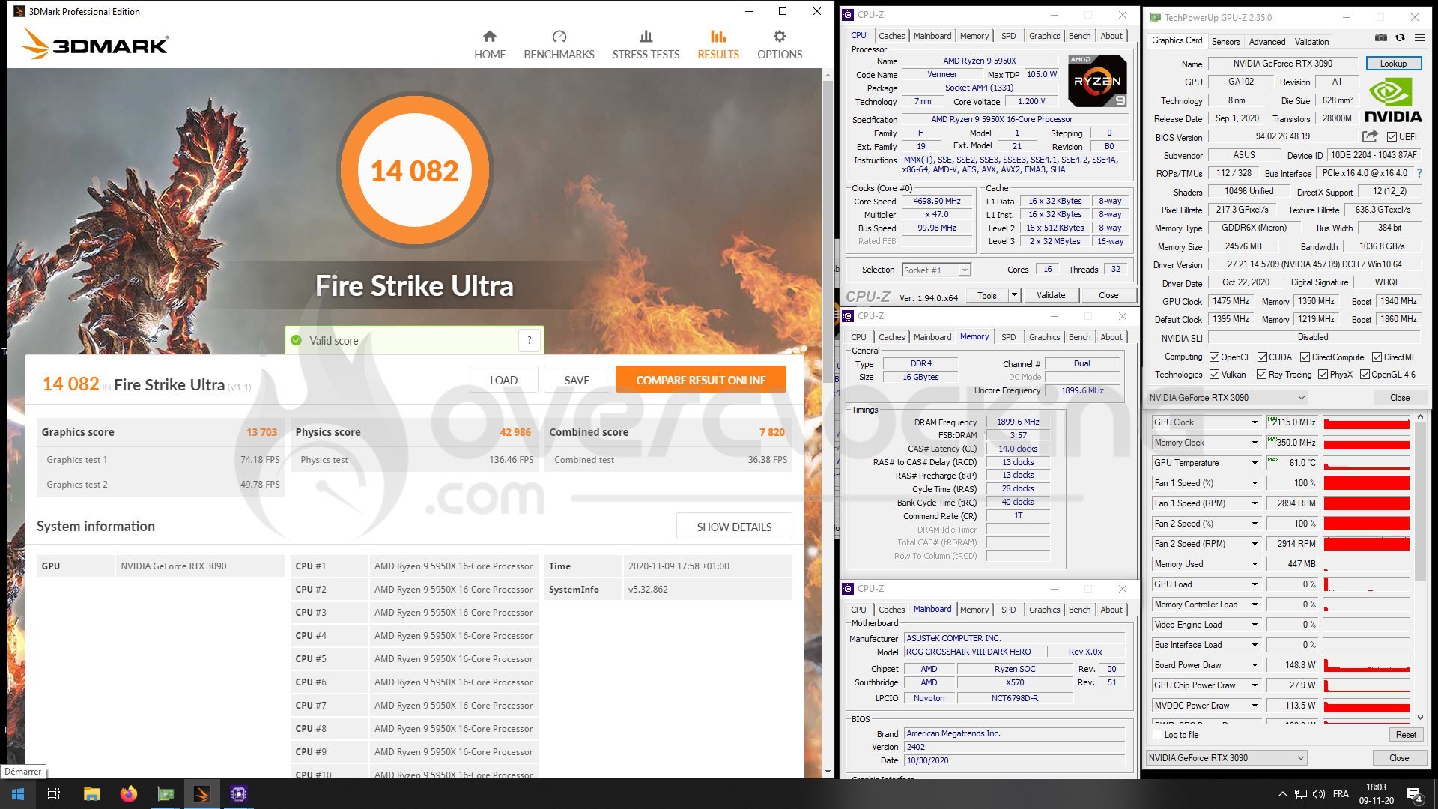Screen dimensions: 1438x809
Task: Enable the Log to file checkbox
Action: (x=1158, y=735)
